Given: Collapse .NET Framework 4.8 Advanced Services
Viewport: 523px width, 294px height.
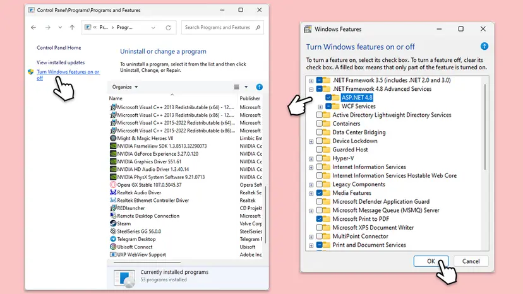Looking at the screenshot, I should 311,90.
